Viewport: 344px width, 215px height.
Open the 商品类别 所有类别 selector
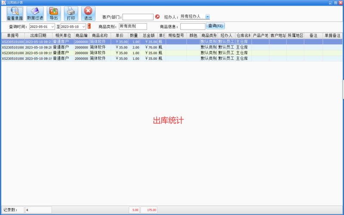coord(133,26)
